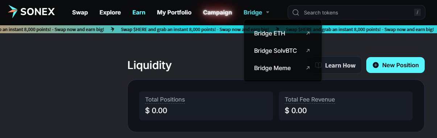Click the magnifier icon in search bar
The height and width of the screenshot is (138, 437).
296,13
